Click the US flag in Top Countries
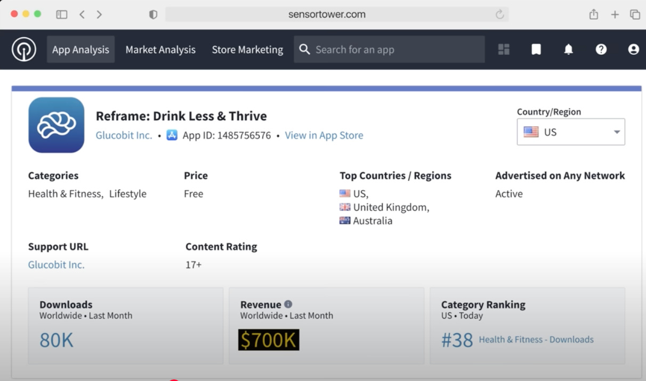 (345, 194)
